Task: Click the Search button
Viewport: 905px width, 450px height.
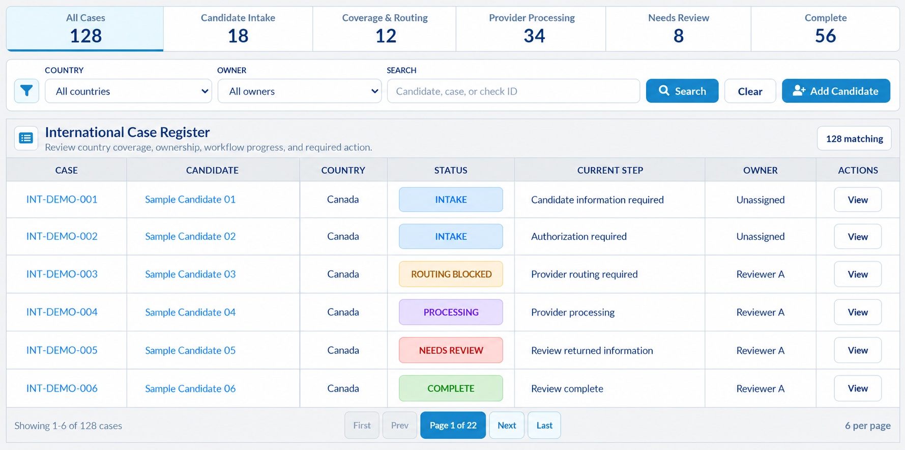Action: pos(682,91)
